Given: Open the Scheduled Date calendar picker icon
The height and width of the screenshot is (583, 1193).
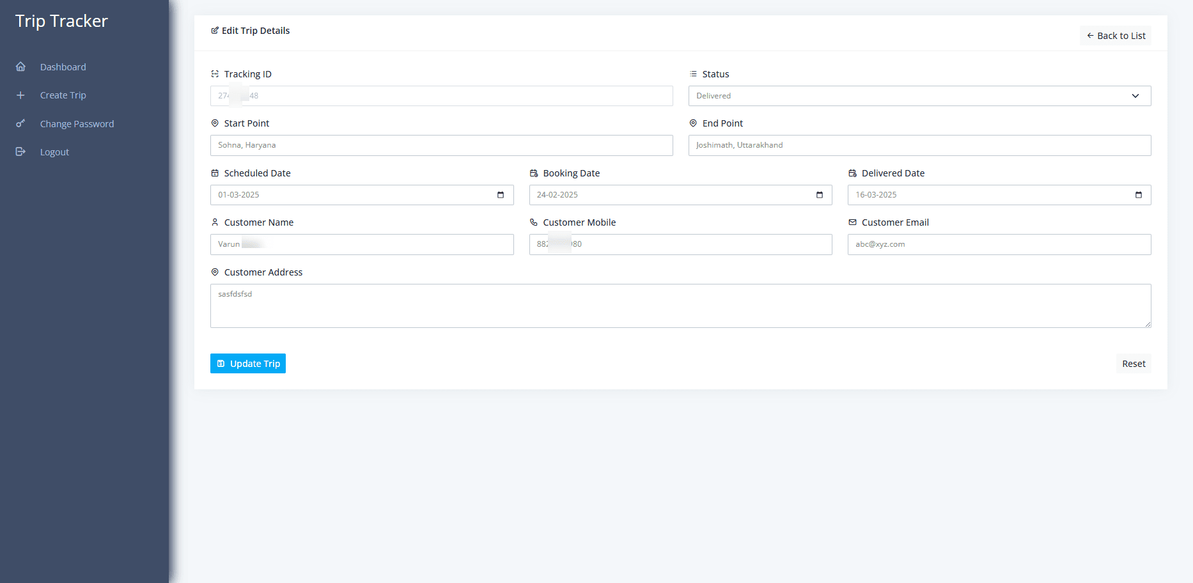Looking at the screenshot, I should click(x=501, y=195).
